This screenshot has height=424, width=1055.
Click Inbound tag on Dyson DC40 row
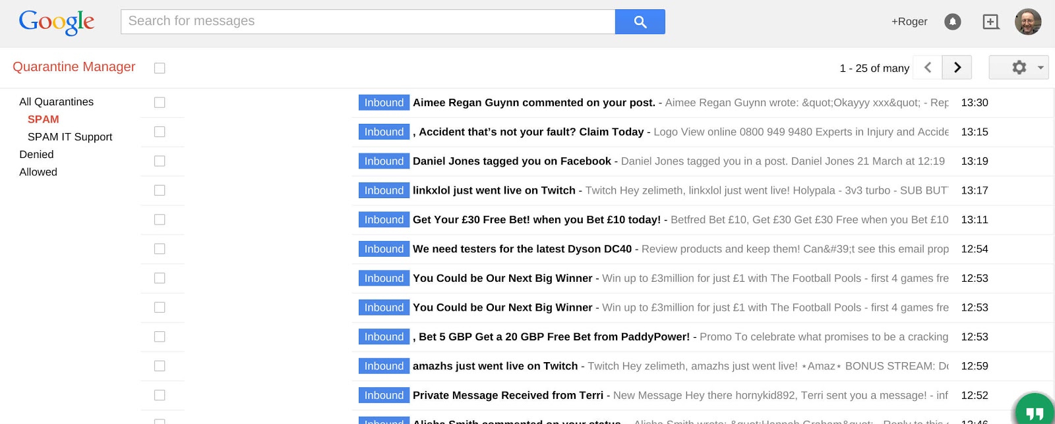pyautogui.click(x=384, y=249)
